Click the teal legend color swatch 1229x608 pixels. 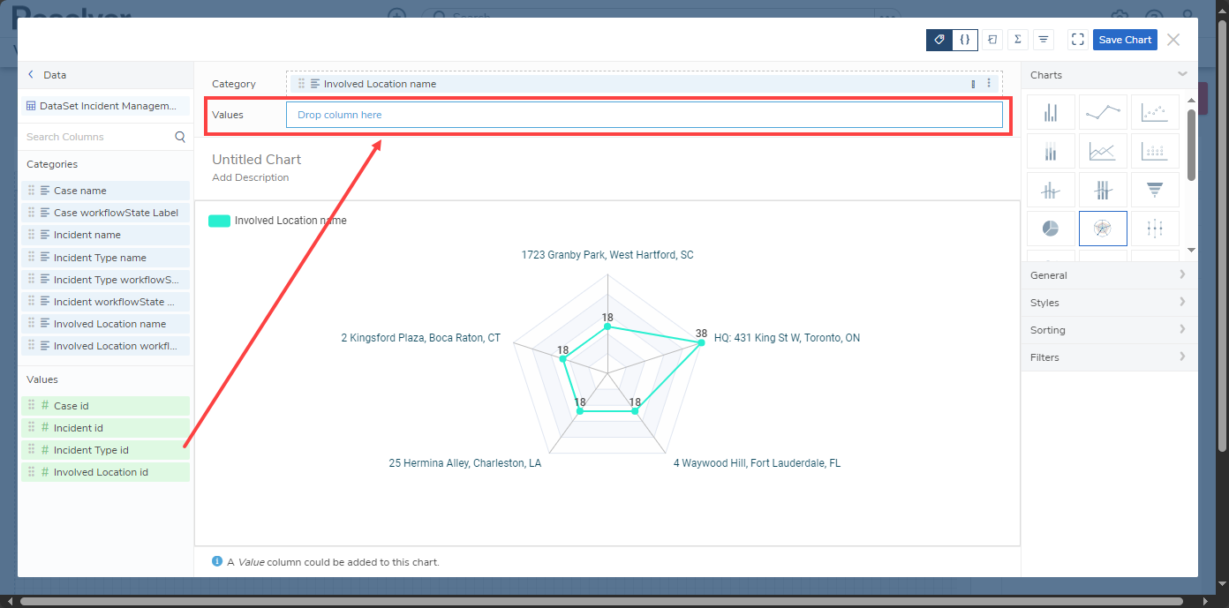[219, 221]
